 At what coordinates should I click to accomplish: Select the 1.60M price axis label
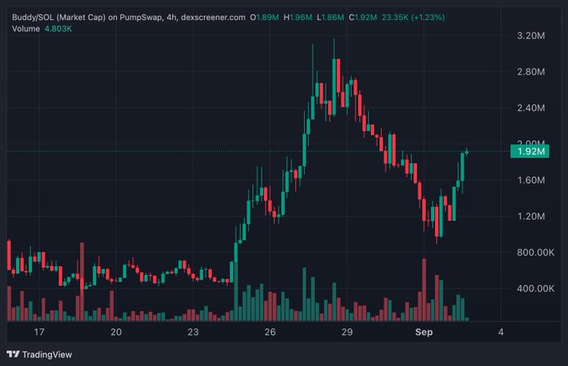[x=530, y=180]
